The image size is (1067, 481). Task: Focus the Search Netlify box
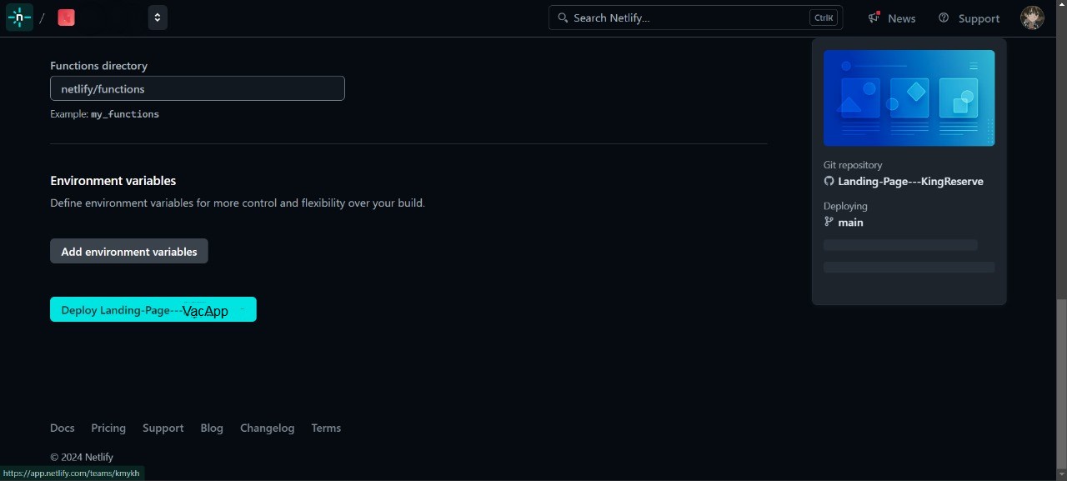coord(695,18)
